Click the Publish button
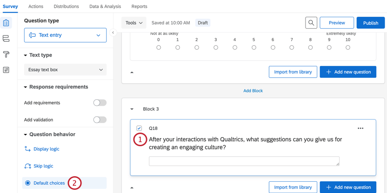This screenshot has width=387, height=193. 370,23
